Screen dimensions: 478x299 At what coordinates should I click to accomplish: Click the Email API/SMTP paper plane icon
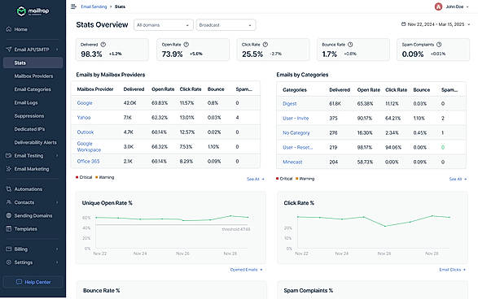[x=8, y=50]
